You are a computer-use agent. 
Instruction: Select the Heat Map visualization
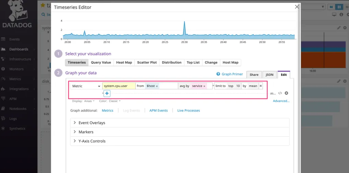pyautogui.click(x=124, y=63)
